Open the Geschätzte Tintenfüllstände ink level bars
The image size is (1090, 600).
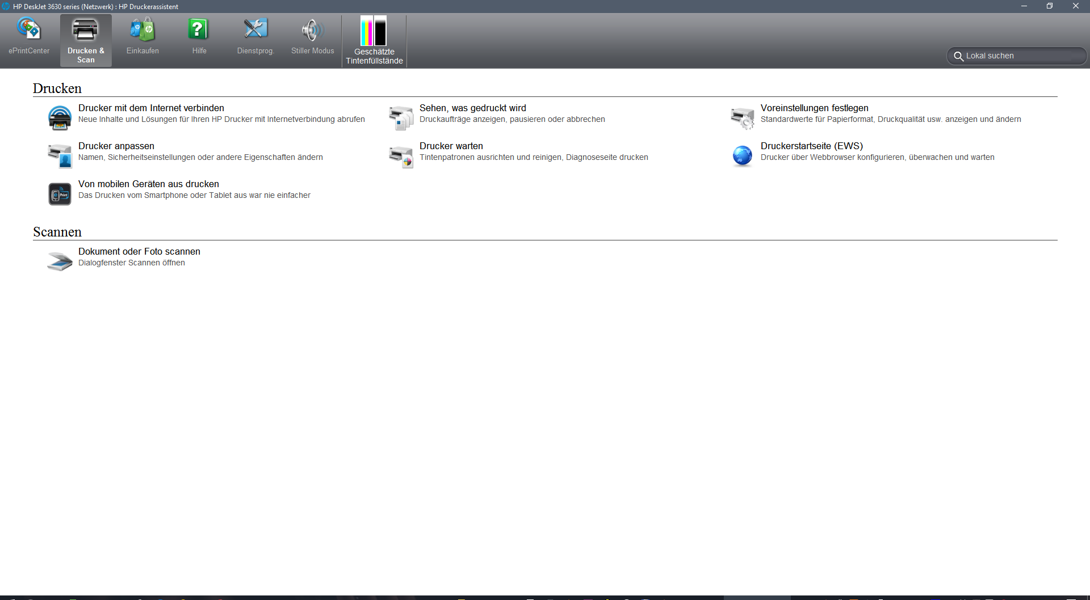point(374,31)
